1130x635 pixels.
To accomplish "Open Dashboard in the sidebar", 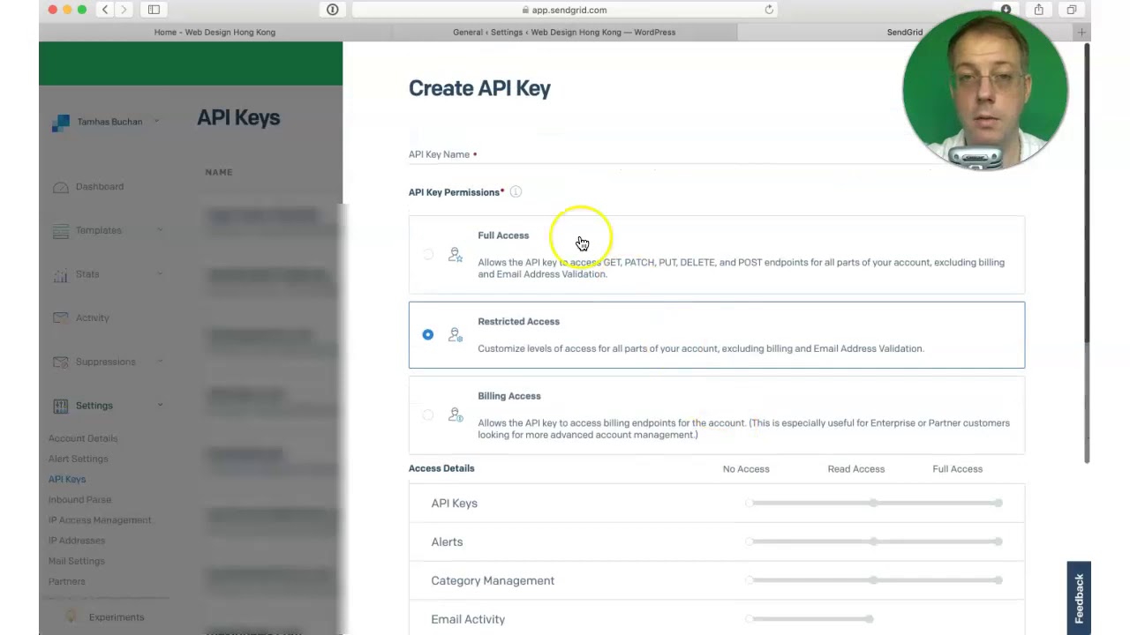I will (100, 187).
